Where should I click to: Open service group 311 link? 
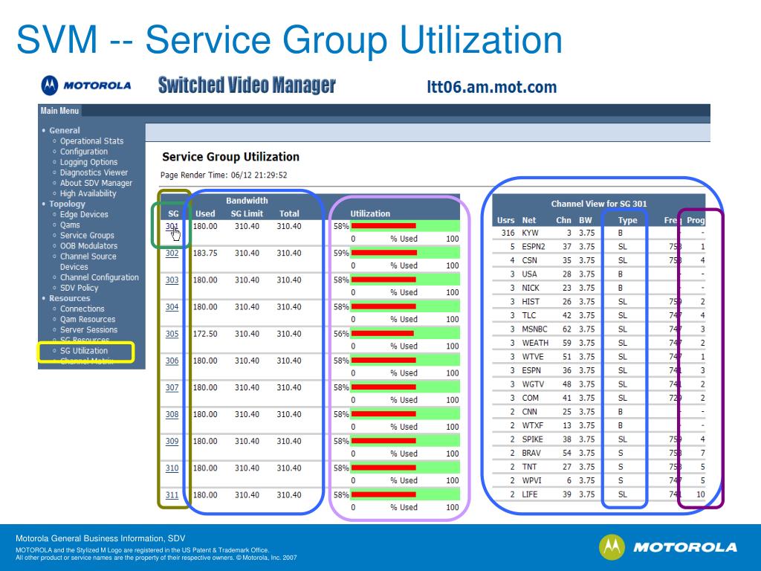(x=172, y=495)
